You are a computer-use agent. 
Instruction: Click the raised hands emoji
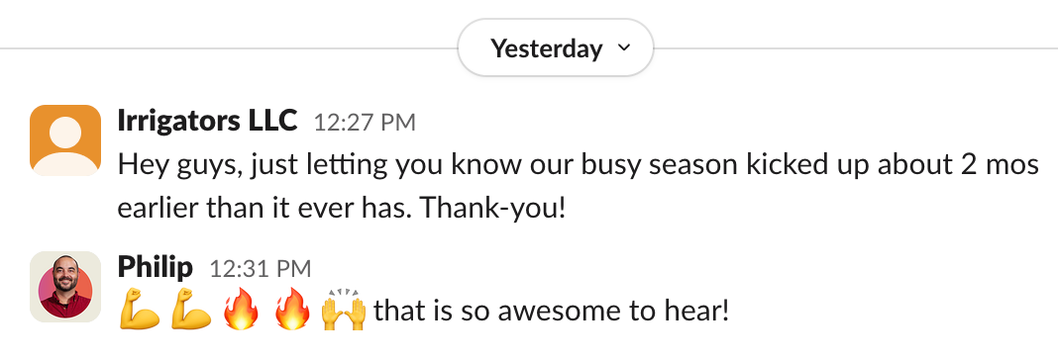(x=344, y=311)
